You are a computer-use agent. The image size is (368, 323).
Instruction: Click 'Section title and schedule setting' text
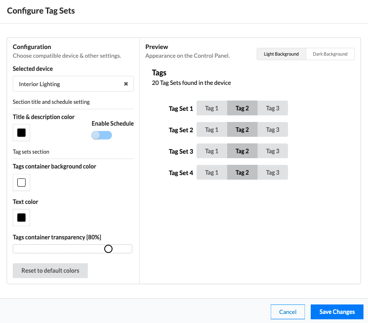[x=51, y=102]
